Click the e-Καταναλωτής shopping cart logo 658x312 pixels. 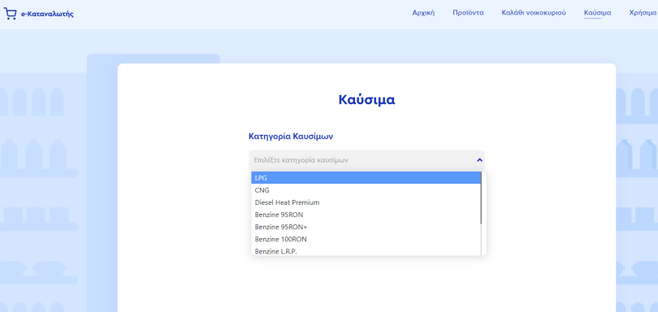point(10,14)
